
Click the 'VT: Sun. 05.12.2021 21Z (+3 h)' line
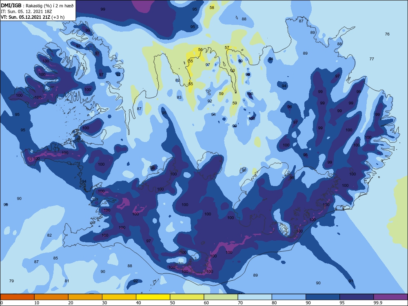pyautogui.click(x=33, y=17)
